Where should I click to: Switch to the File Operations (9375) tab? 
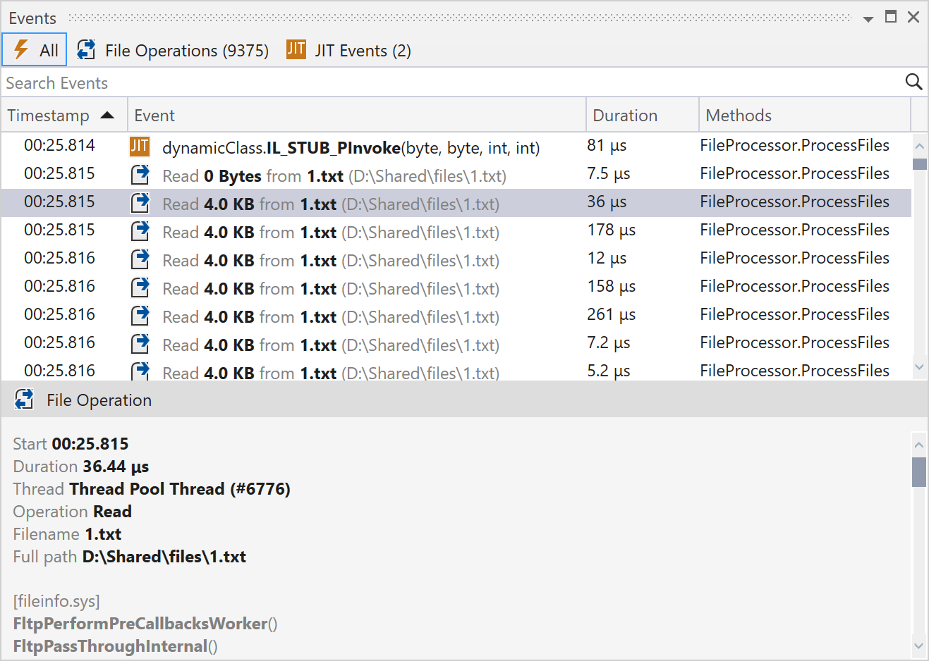(186, 51)
